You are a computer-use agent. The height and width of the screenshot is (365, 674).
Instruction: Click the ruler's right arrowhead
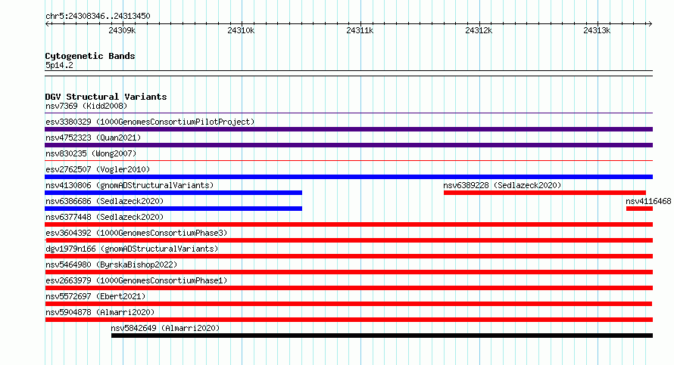pos(650,24)
